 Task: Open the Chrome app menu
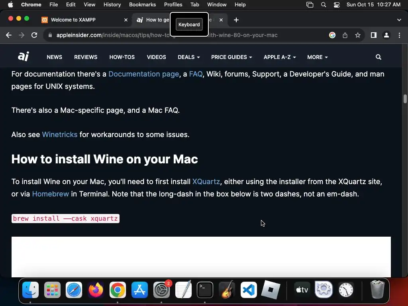pos(31,5)
